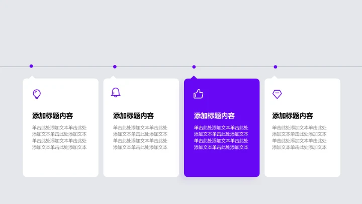Select the bell icon in the second card
Image resolution: width=362 pixels, height=204 pixels.
pos(116,92)
